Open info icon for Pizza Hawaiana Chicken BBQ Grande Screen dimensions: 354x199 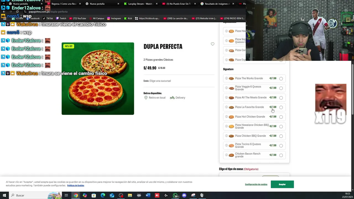(x=226, y=126)
